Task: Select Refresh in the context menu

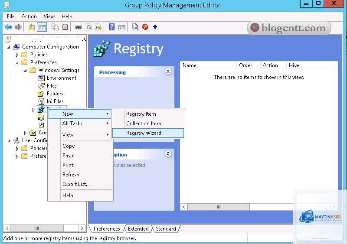Action: [x=81, y=175]
